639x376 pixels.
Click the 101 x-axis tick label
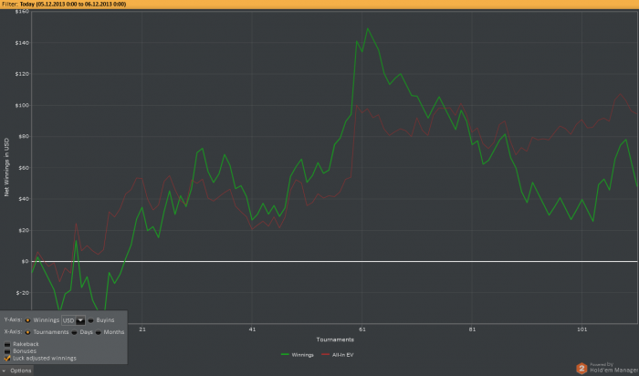pos(582,329)
